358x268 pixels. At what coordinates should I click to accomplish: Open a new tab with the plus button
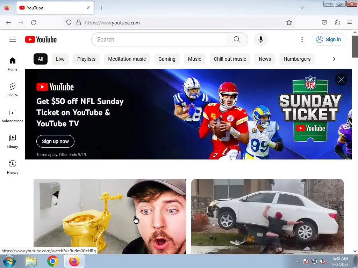[101, 8]
